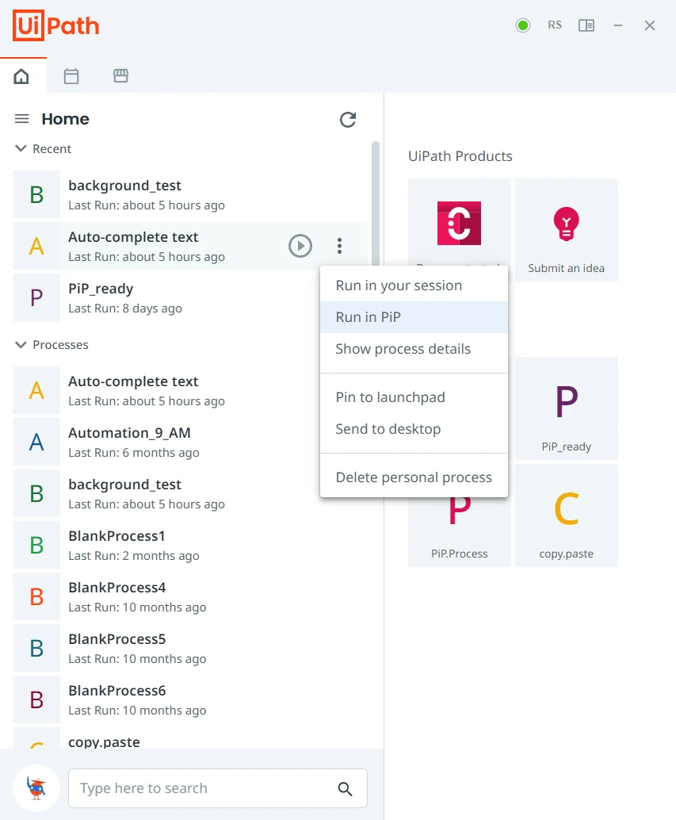Image resolution: width=676 pixels, height=820 pixels.
Task: Choose Run in your session
Action: click(x=414, y=285)
